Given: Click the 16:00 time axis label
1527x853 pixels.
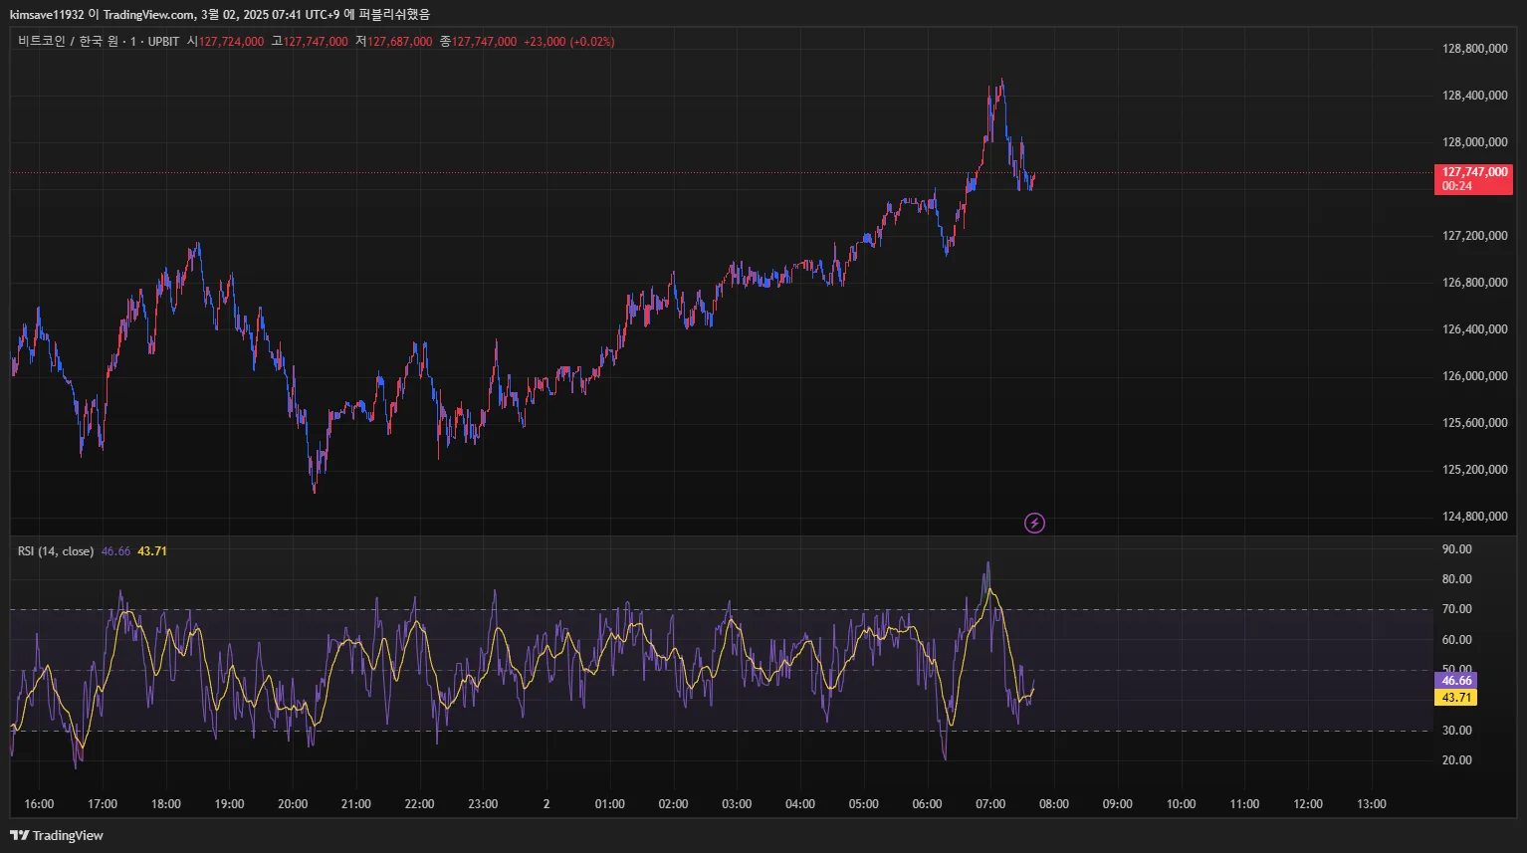Looking at the screenshot, I should point(39,804).
